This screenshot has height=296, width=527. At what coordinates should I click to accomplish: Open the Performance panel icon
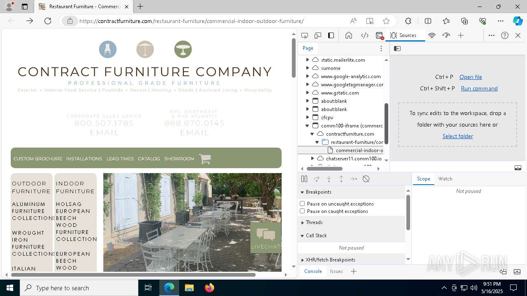(x=446, y=35)
